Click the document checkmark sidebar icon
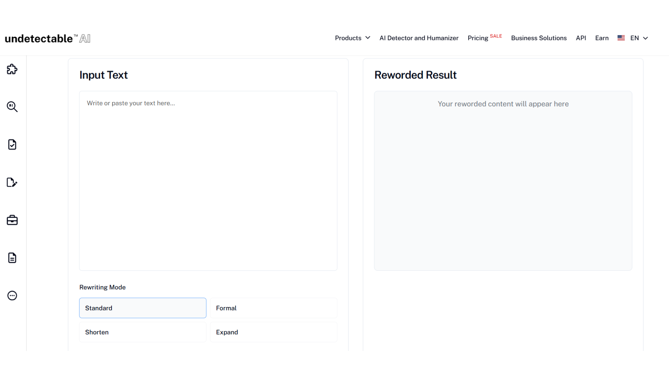The image size is (669, 376). 12,144
